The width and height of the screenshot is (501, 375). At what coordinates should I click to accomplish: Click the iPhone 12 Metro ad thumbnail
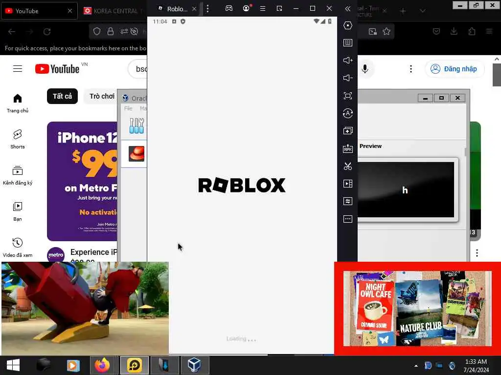(x=82, y=181)
